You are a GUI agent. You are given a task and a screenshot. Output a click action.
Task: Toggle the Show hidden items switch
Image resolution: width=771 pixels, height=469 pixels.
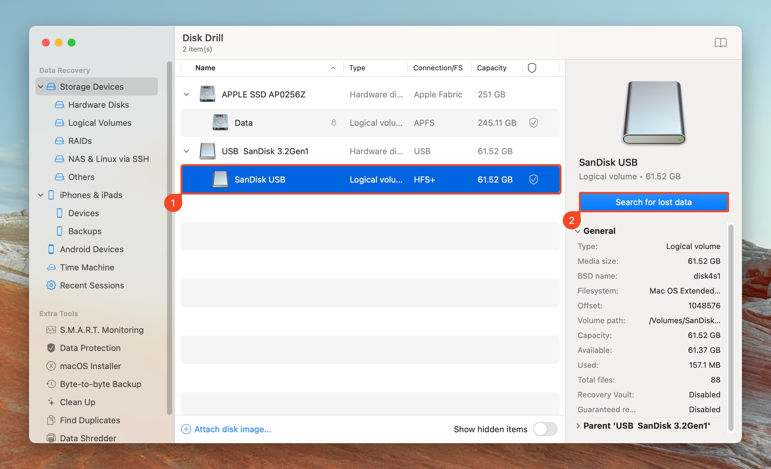[x=545, y=429]
